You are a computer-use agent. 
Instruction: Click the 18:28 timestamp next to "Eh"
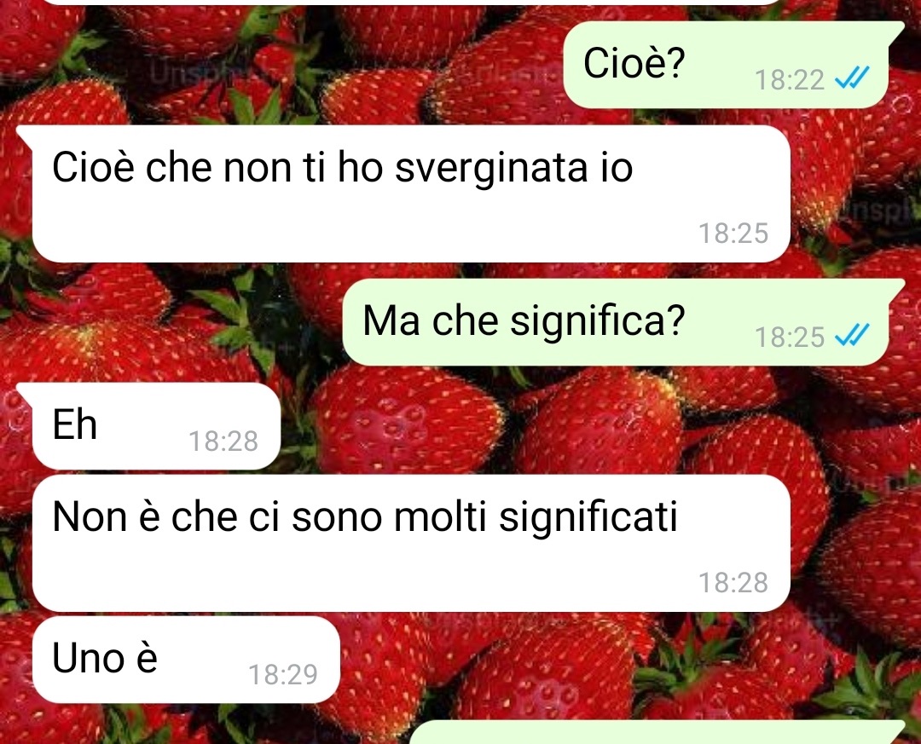point(223,441)
